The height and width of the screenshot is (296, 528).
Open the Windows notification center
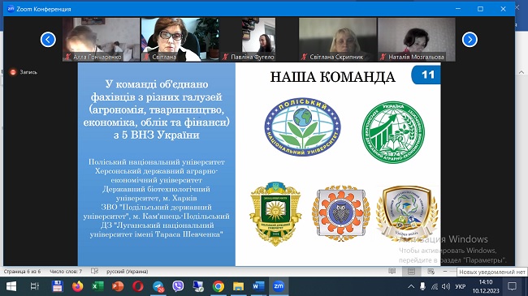point(512,286)
